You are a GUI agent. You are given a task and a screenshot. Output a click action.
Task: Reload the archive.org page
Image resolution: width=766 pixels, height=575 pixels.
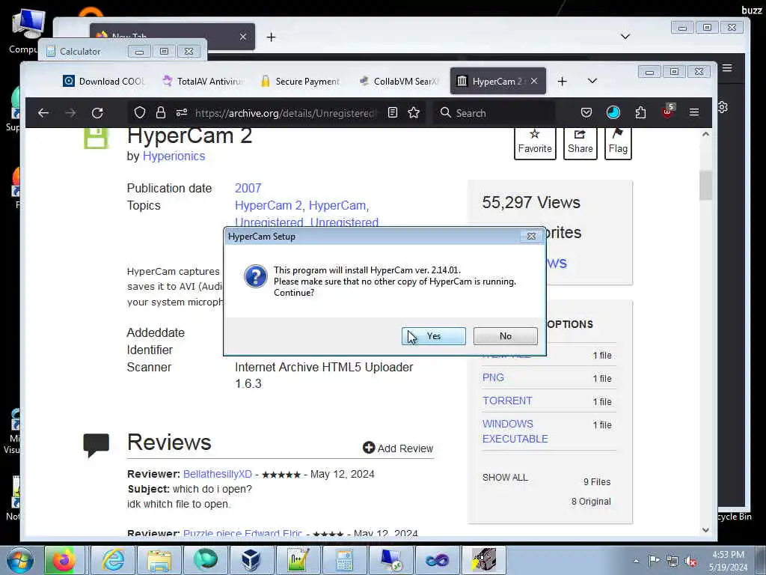coord(97,113)
